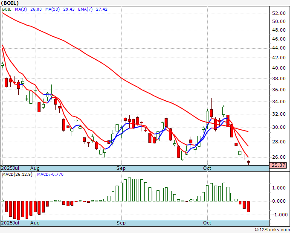The image size is (290, 233).
Task: Click the 0.000 MACD axis label
Action: pyautogui.click(x=279, y=201)
